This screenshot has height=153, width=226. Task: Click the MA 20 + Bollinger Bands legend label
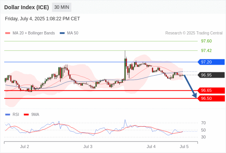click(34, 33)
